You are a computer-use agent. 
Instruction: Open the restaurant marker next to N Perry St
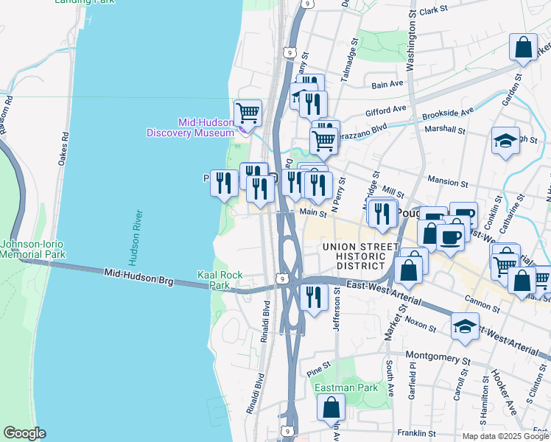click(x=318, y=186)
